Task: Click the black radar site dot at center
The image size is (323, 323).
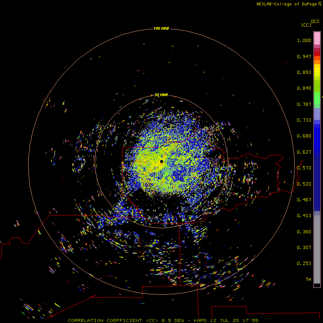Action: coord(161,161)
